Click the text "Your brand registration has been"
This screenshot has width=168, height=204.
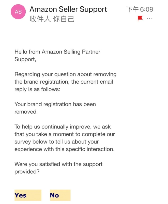point(55,104)
